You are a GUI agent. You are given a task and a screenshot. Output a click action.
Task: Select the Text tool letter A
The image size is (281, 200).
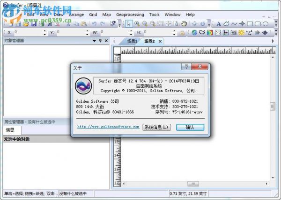(218, 24)
